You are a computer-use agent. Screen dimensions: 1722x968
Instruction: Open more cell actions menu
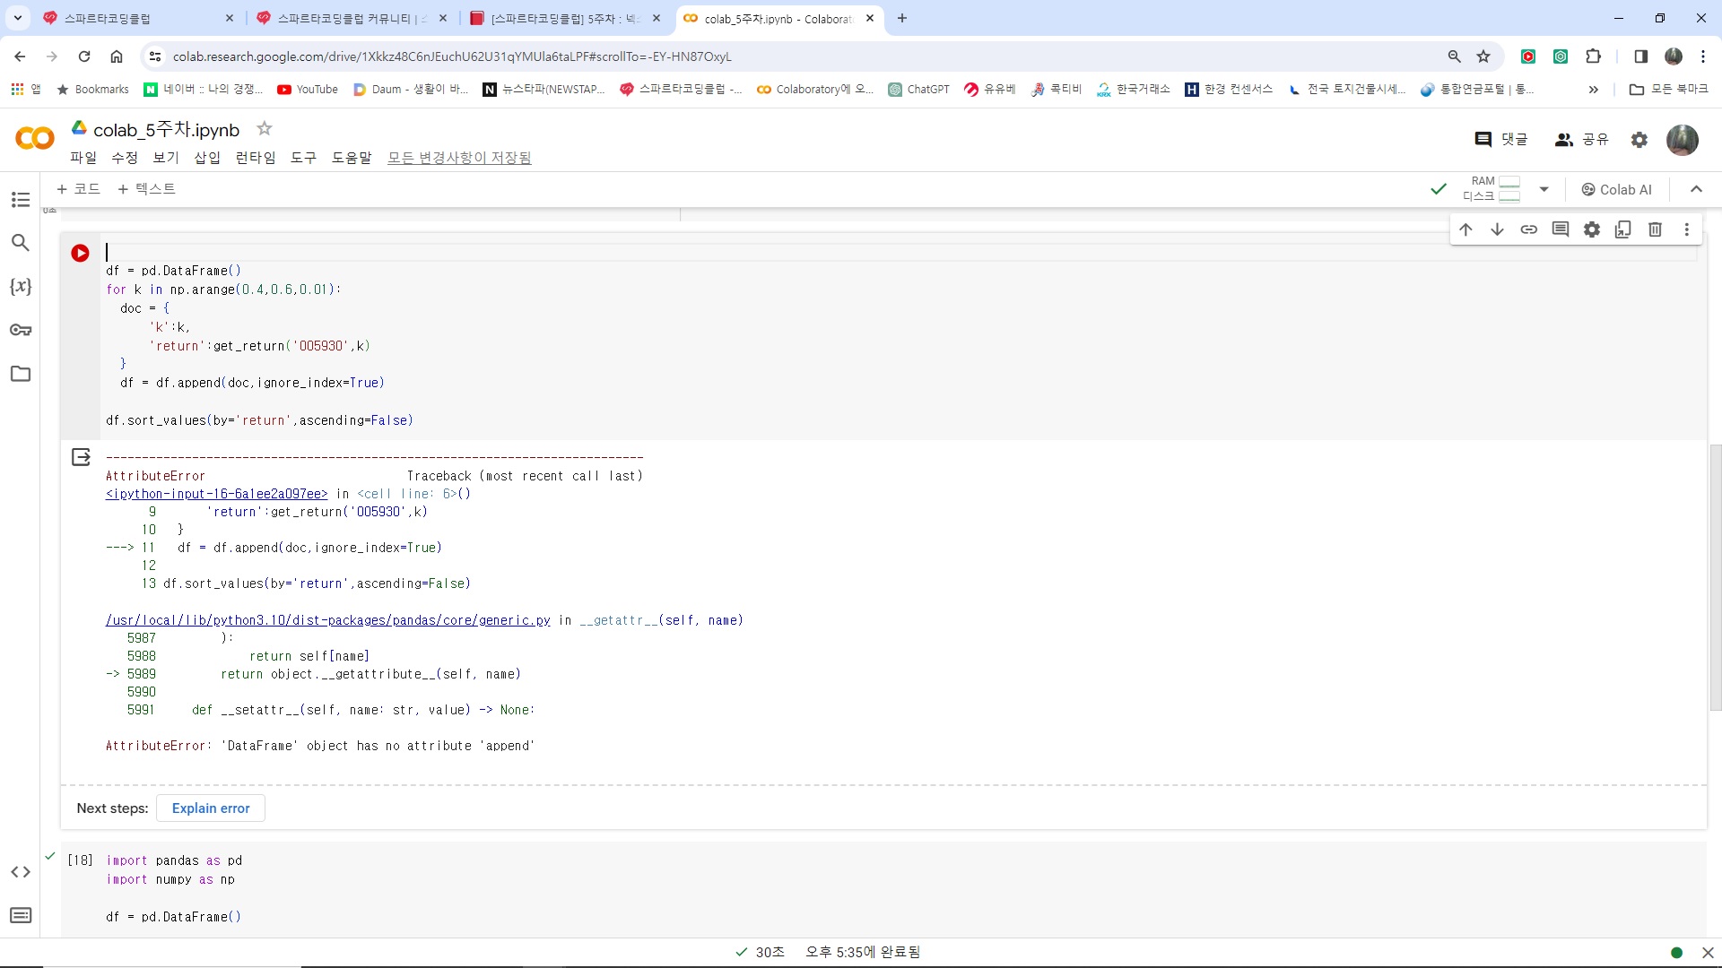[x=1687, y=229]
